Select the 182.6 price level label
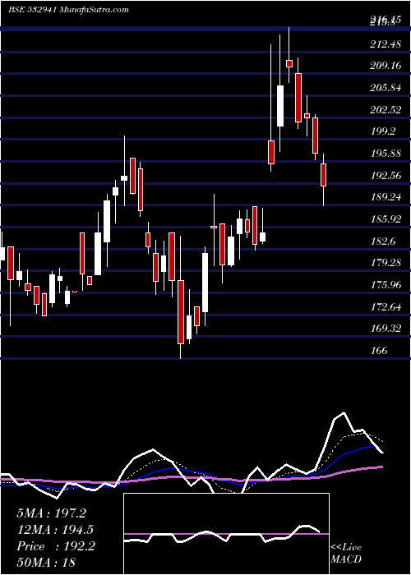The height and width of the screenshot is (575, 411). [x=383, y=241]
